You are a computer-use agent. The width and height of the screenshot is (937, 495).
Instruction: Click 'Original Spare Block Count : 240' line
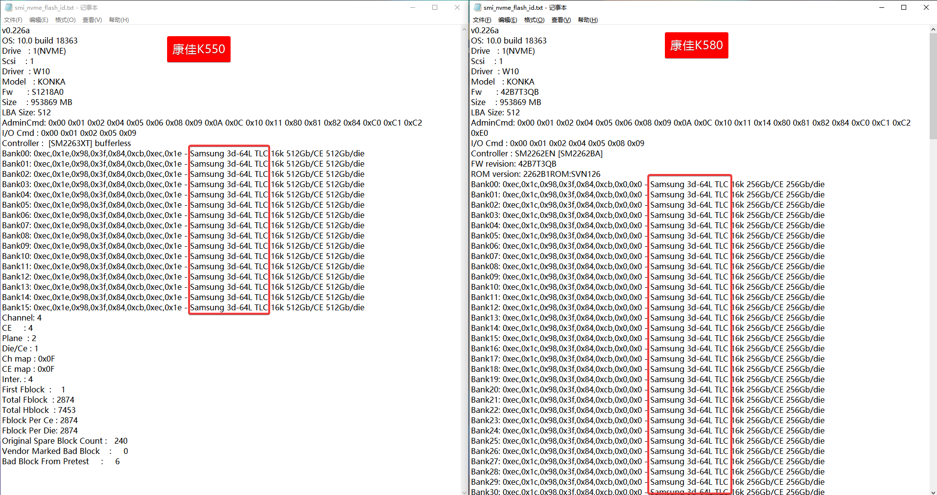pos(65,441)
